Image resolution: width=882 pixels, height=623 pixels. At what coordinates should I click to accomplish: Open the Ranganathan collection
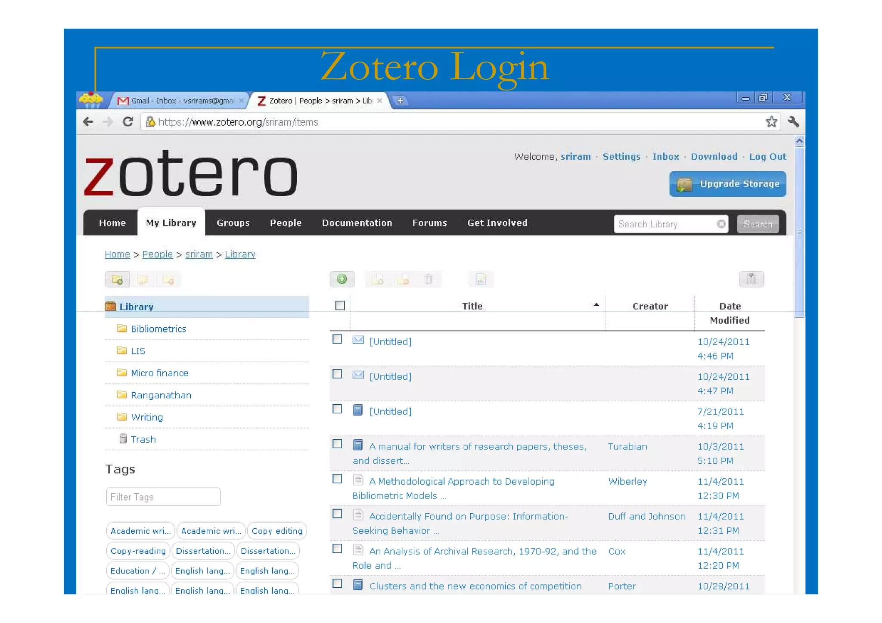pyautogui.click(x=161, y=395)
